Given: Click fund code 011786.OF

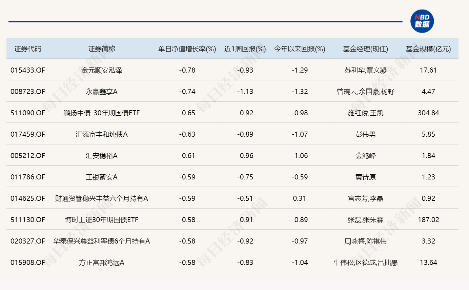Looking at the screenshot, I should pos(28,177).
